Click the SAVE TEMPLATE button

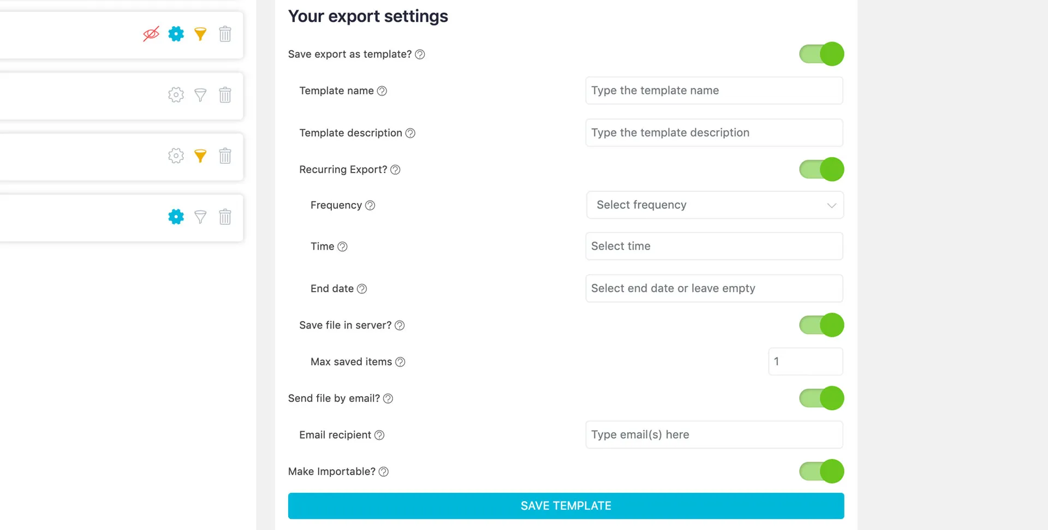pyautogui.click(x=565, y=505)
